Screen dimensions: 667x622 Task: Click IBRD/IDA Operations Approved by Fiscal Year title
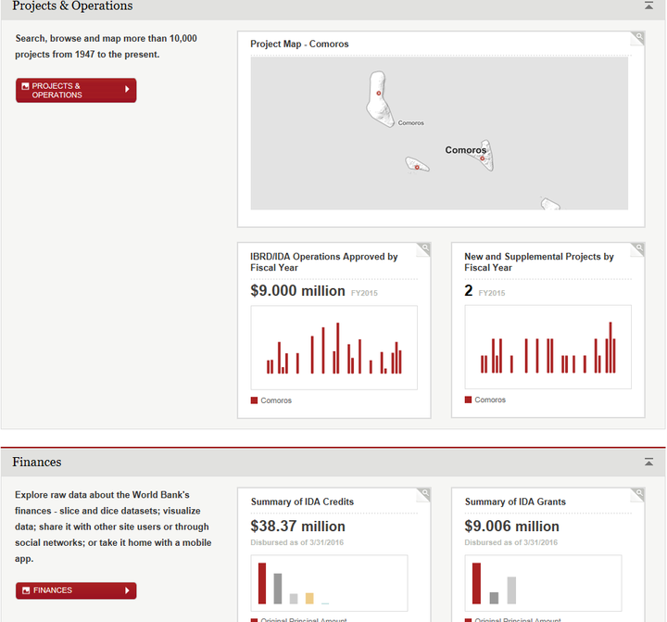[x=323, y=261]
